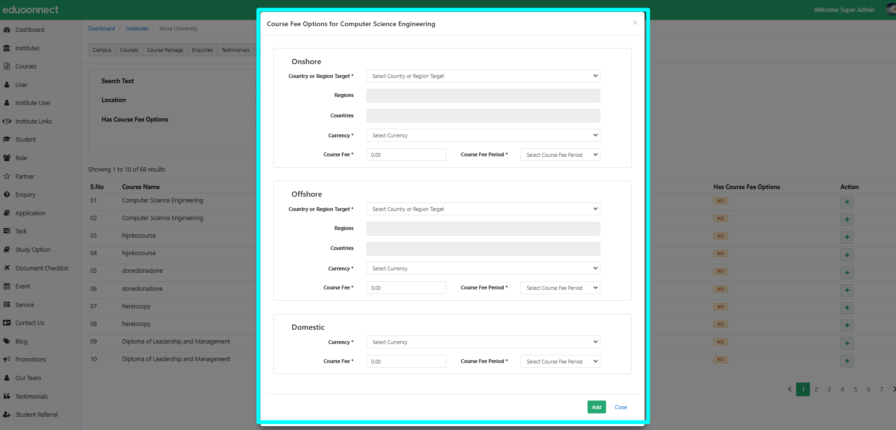Click the Contact Us card icon
The image size is (896, 430).
tap(7, 323)
